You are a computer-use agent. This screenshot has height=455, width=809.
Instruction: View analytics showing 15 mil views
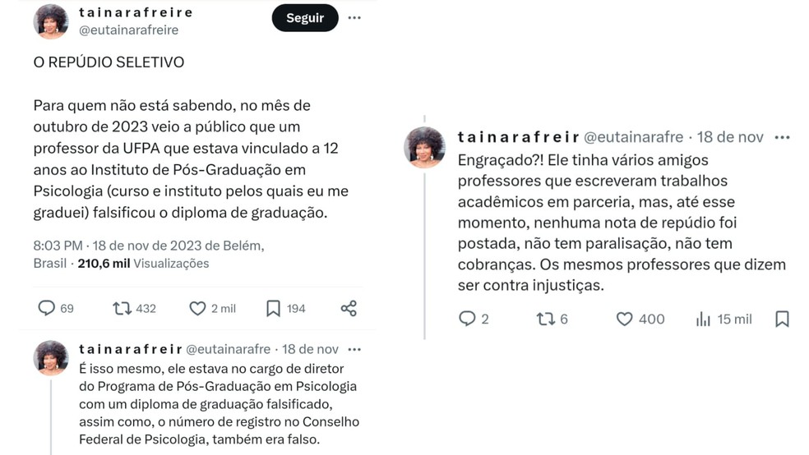tap(704, 319)
